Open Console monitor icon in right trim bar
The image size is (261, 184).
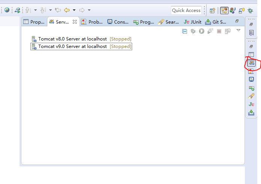(251, 79)
